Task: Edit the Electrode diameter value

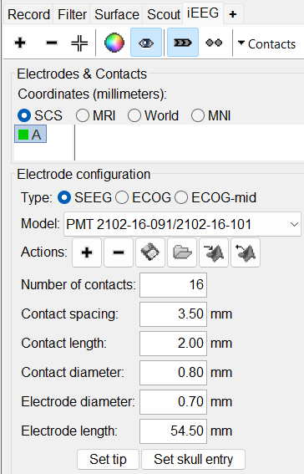Action: tap(173, 402)
